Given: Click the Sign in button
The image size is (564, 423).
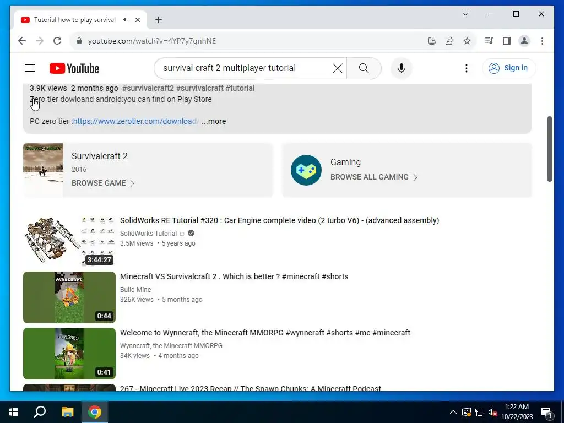Looking at the screenshot, I should pos(509,68).
